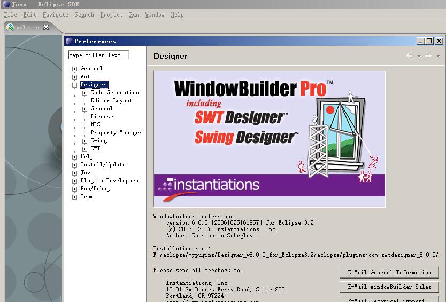Expand the General node under Designer
The image size is (446, 302).
click(x=85, y=109)
